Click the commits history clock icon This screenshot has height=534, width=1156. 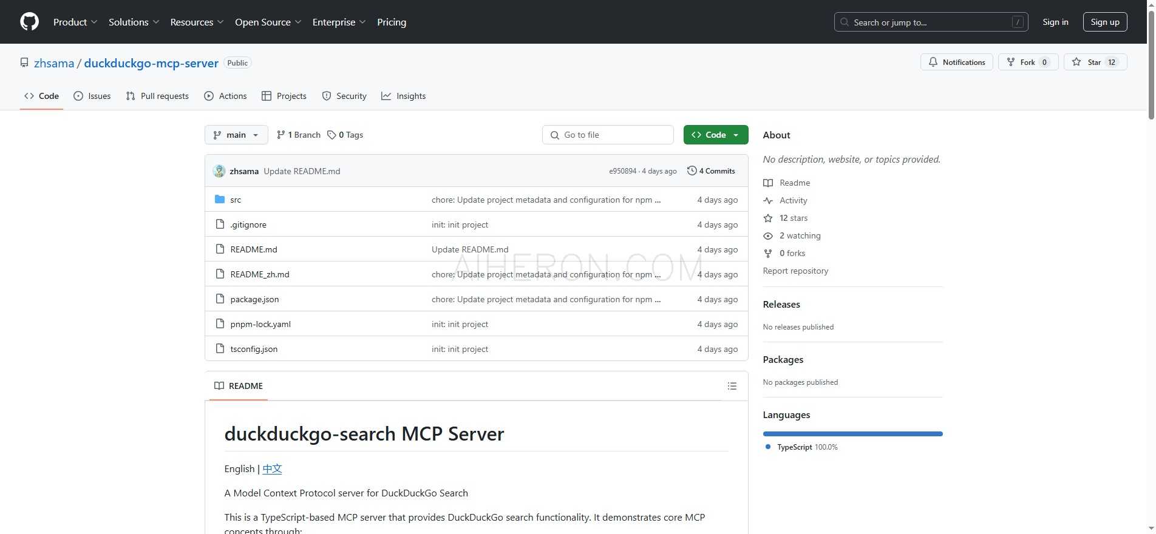692,171
